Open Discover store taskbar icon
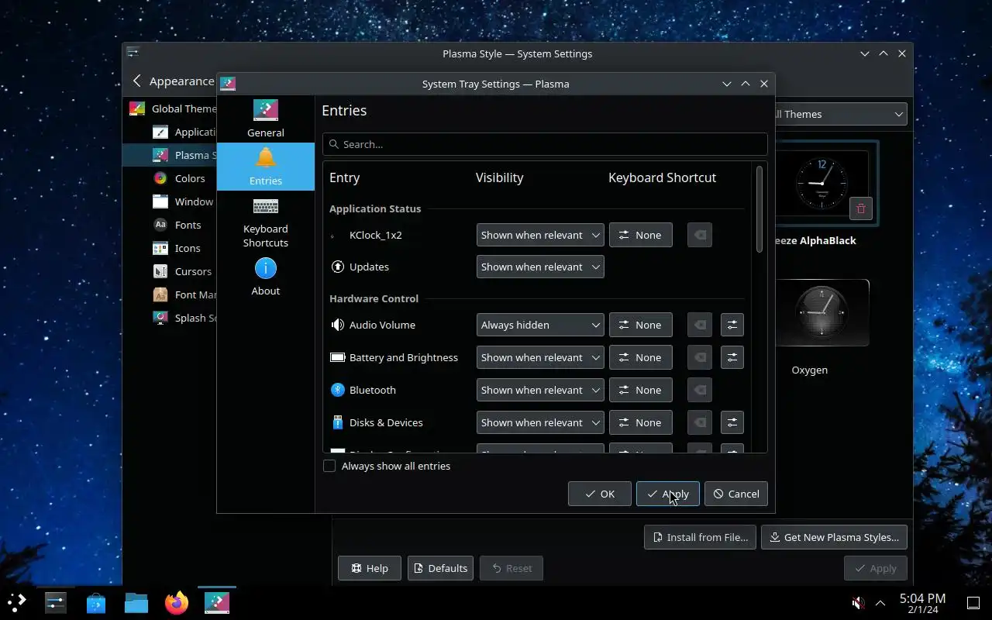 [x=95, y=602]
